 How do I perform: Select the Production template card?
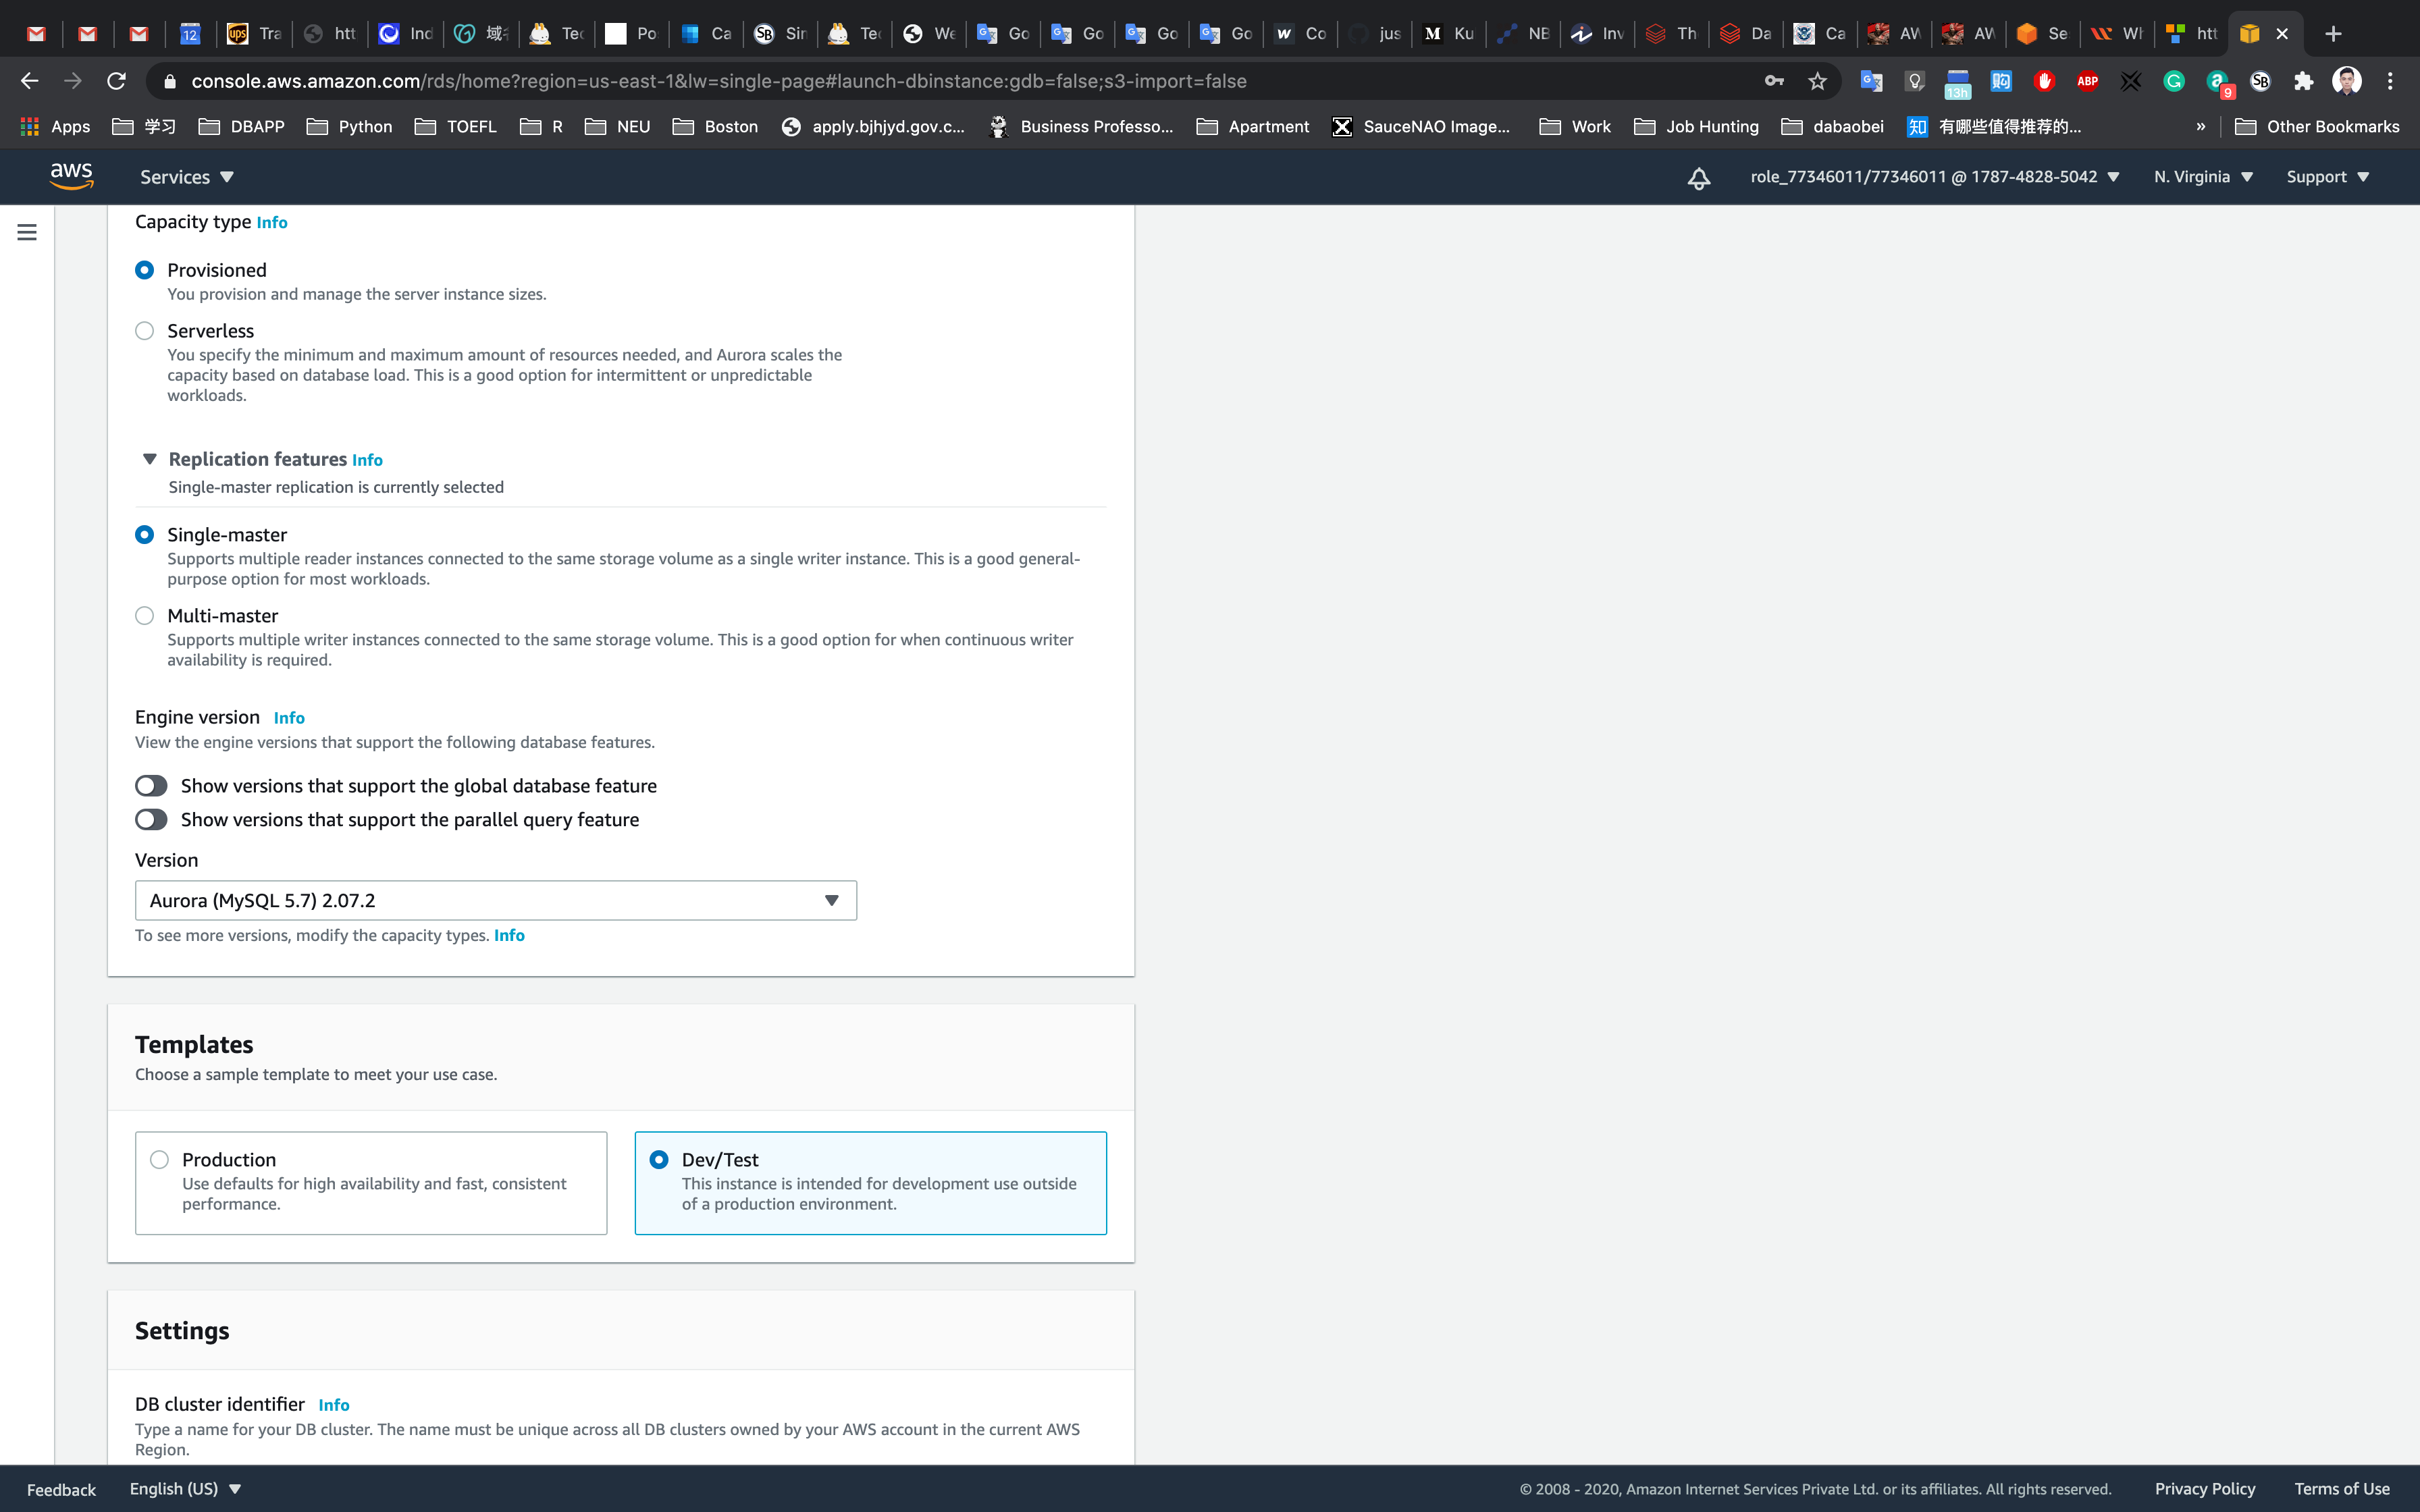pyautogui.click(x=370, y=1182)
